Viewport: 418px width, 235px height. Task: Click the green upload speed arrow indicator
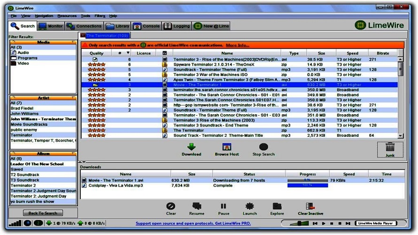click(x=80, y=223)
